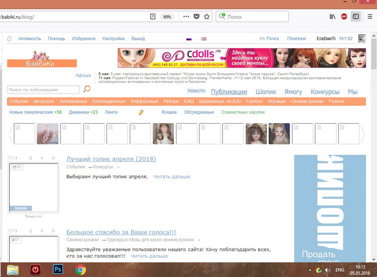Reset the 90% zoom level indicator

pyautogui.click(x=167, y=17)
